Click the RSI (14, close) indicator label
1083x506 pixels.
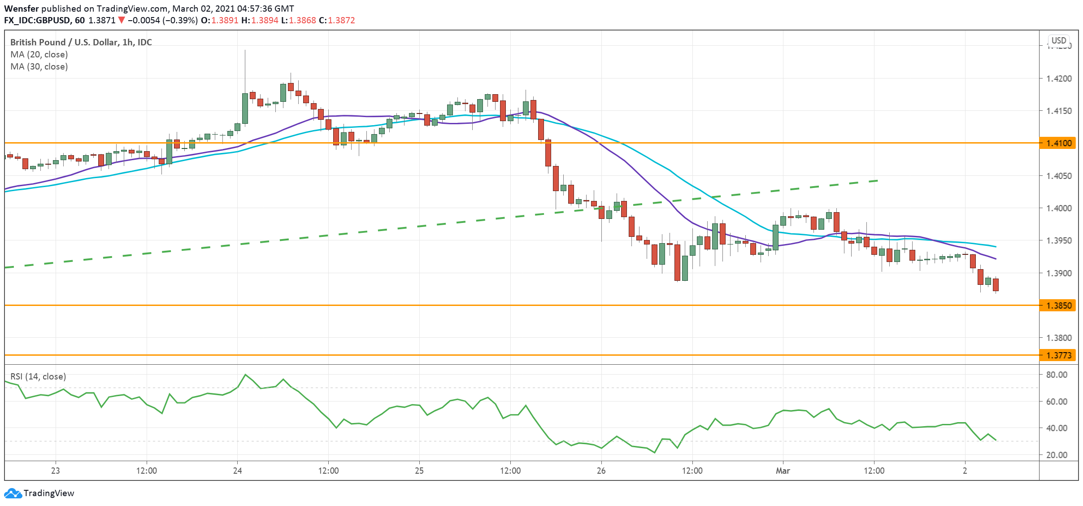click(x=38, y=376)
